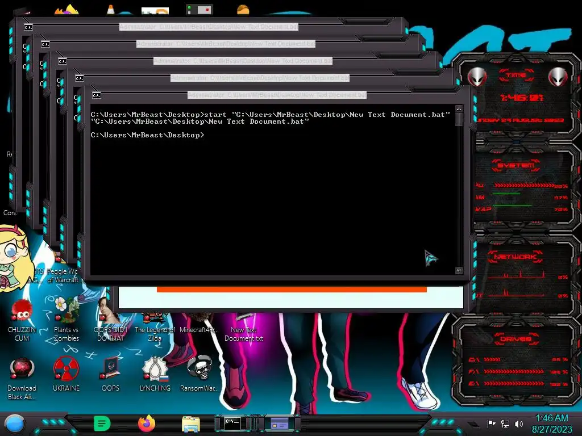Open the taskbar clock showing 1:46 AM

[551, 418]
